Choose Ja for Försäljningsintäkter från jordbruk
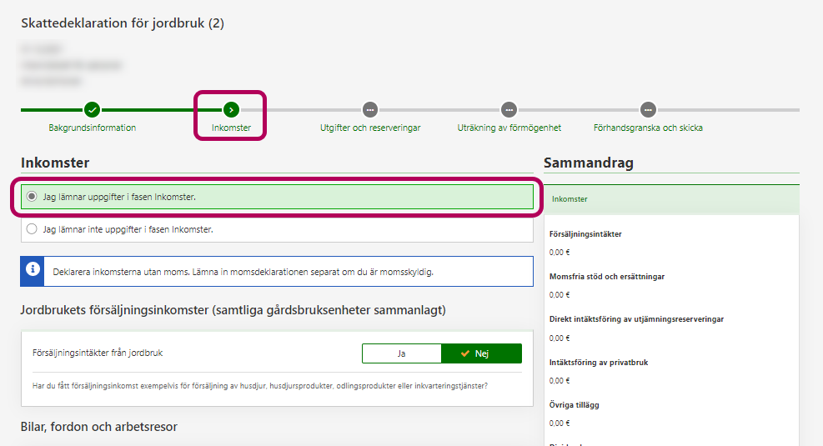 (401, 353)
